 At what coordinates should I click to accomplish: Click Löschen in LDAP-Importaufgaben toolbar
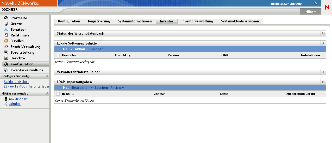101,88
